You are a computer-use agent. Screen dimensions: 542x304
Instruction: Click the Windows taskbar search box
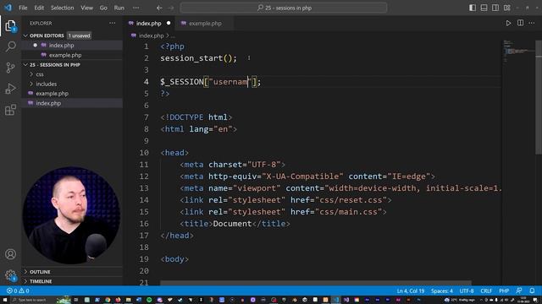(x=33, y=301)
